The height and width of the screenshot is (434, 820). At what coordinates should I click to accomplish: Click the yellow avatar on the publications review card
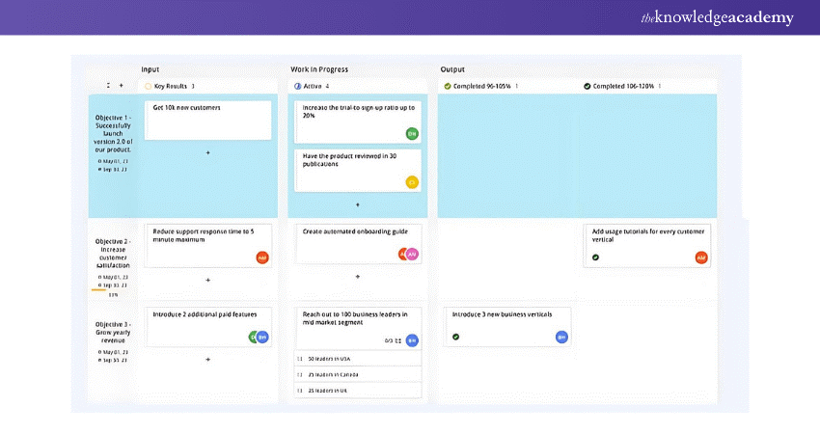[x=412, y=181]
